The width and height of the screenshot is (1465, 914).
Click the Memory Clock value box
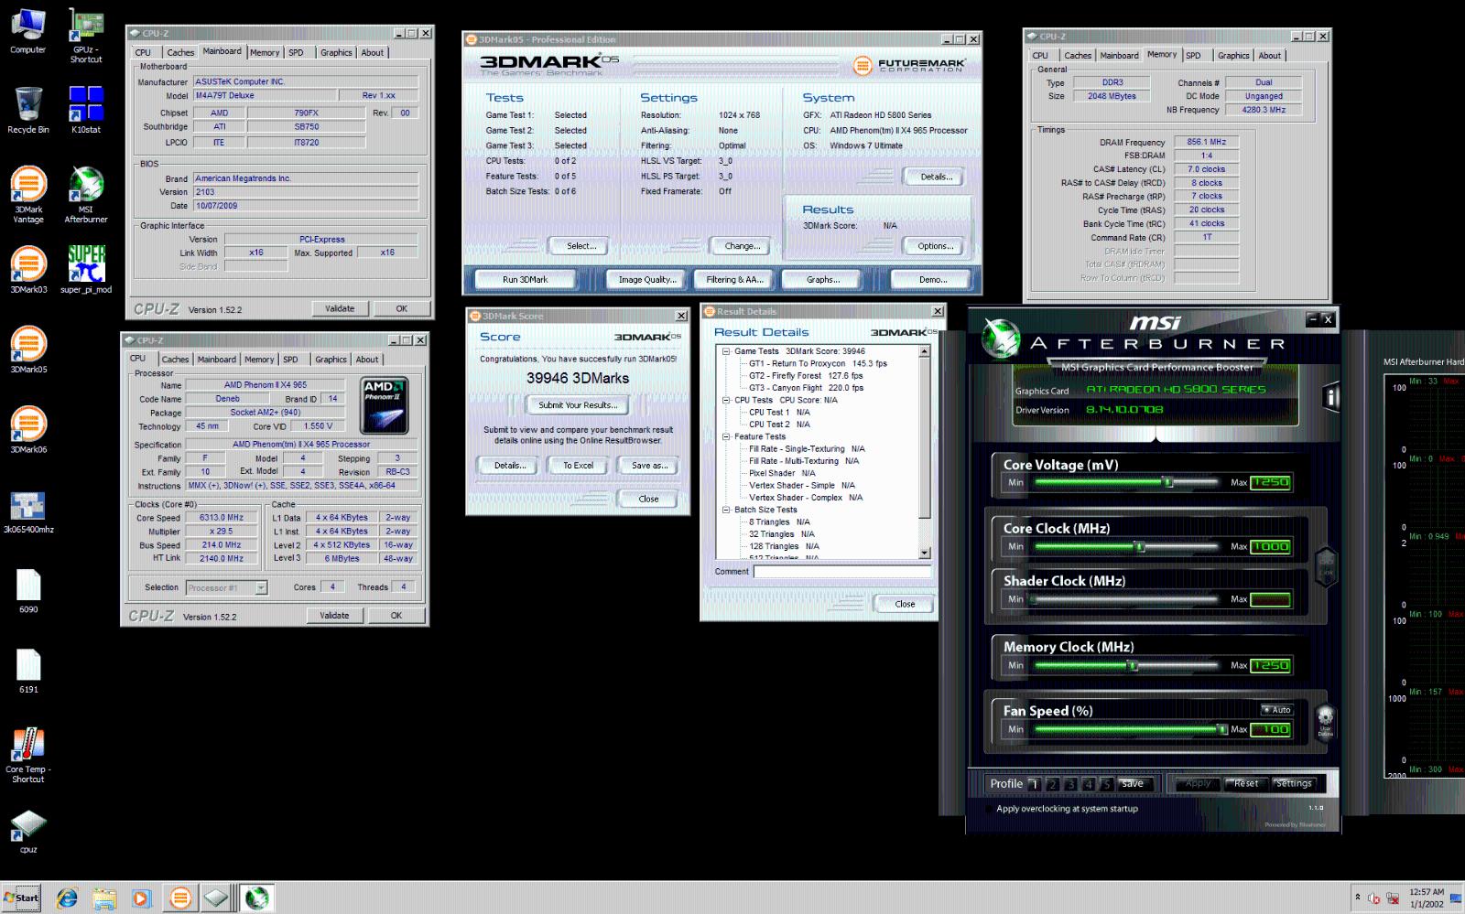click(1270, 665)
